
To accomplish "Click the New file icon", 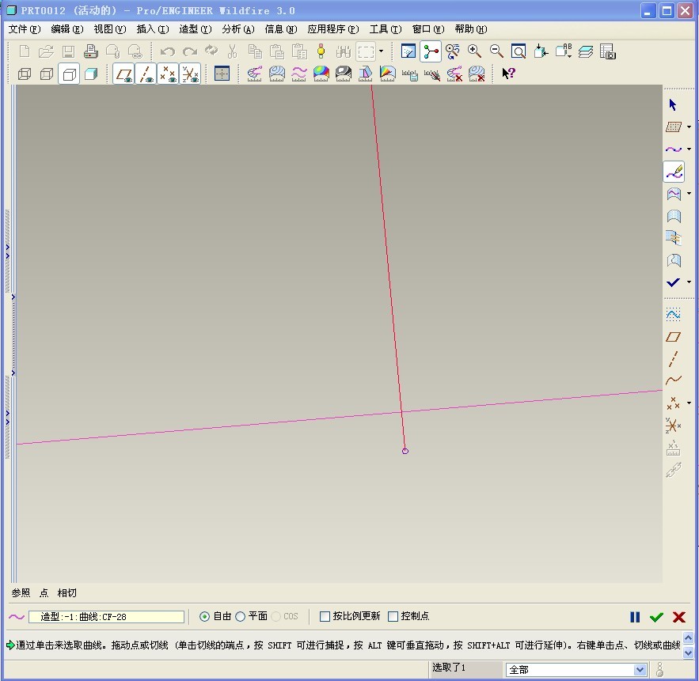I will coord(25,51).
